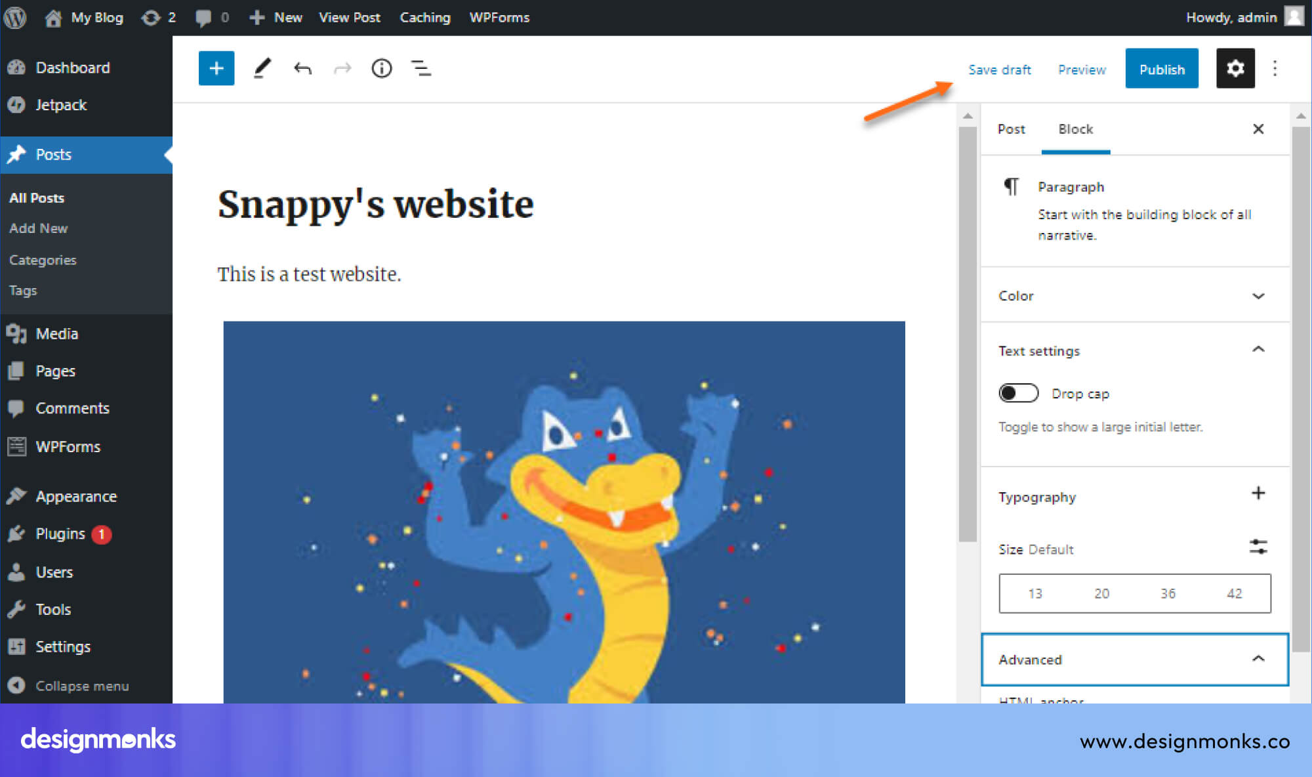The image size is (1312, 777).
Task: Switch to the Block tab
Action: 1076,129
